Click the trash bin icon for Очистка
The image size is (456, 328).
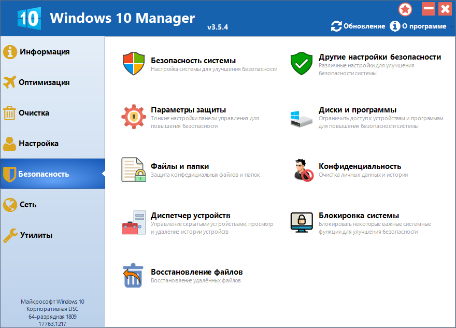point(9,113)
